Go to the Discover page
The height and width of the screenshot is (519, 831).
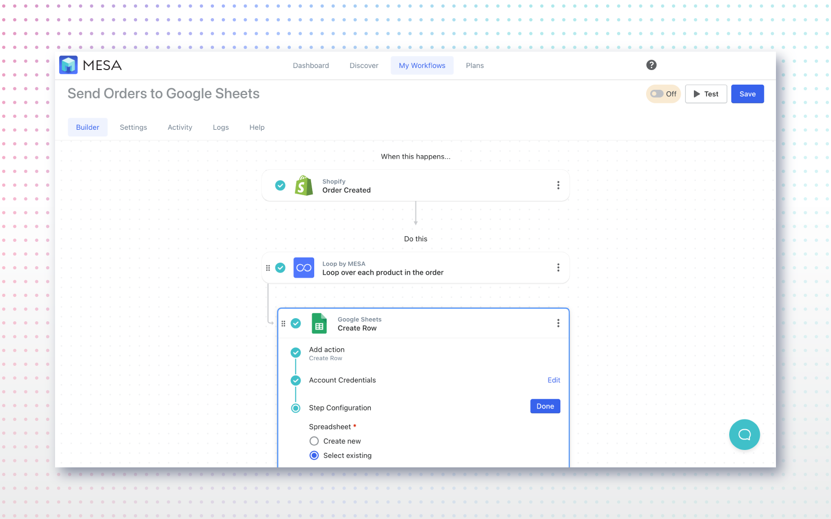(x=364, y=65)
